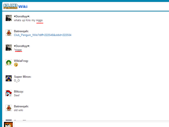Click the 'See!' message text
The height and width of the screenshot is (127, 169).
[x=17, y=95]
